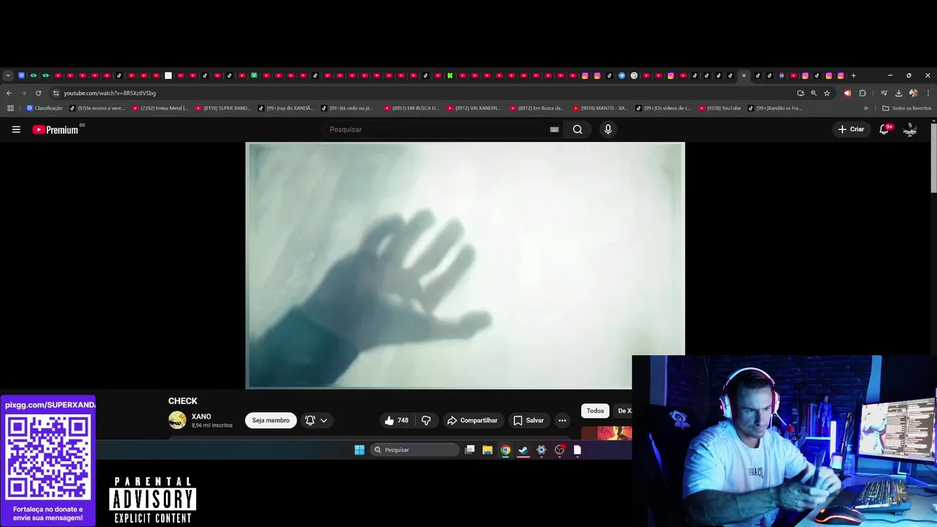Screen dimensions: 937x527
Task: Click the Criar button
Action: (851, 130)
